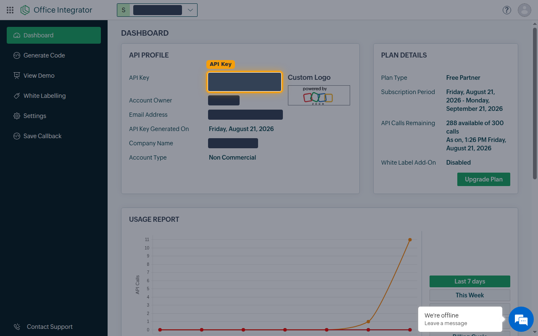
Task: Click the masked Account Owner value
Action: click(224, 100)
